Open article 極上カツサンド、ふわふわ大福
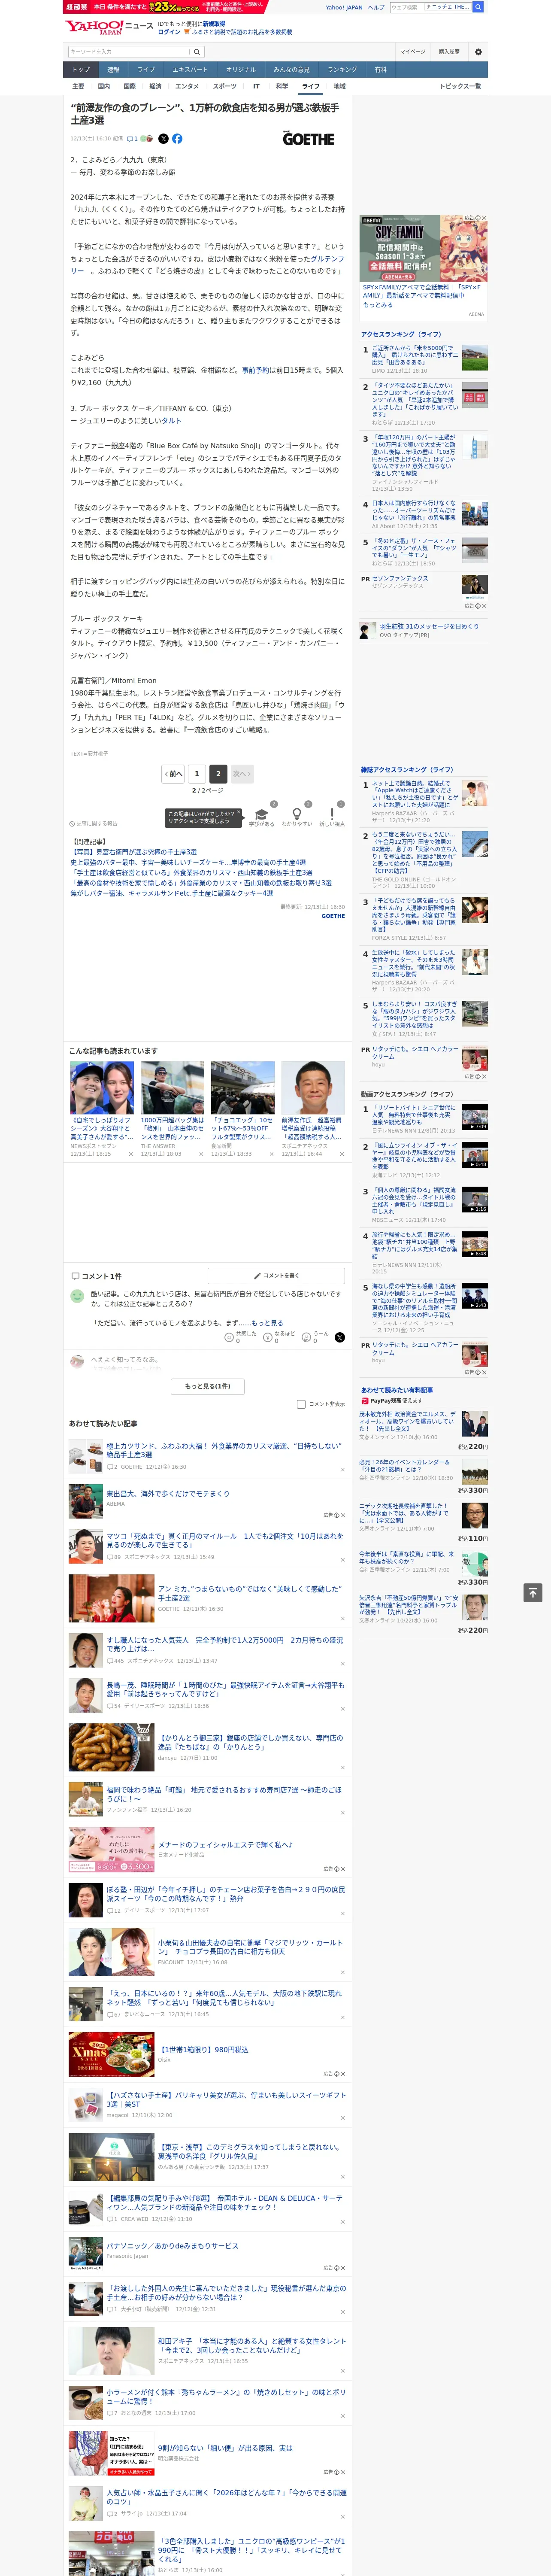The height and width of the screenshot is (2576, 551). [223, 1450]
